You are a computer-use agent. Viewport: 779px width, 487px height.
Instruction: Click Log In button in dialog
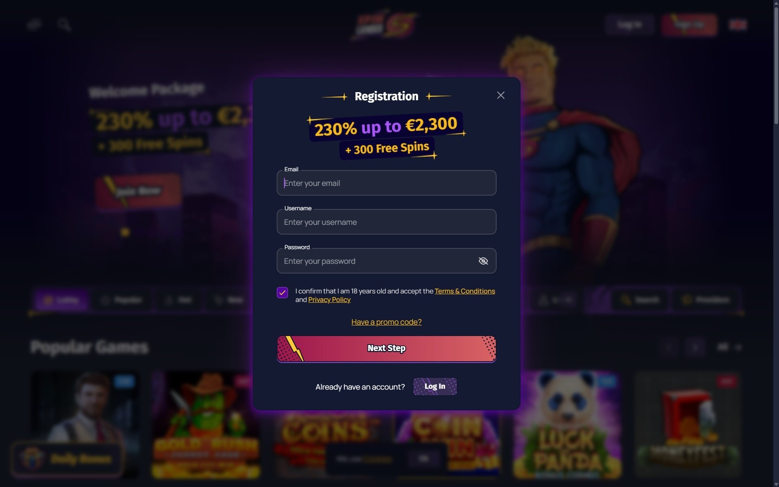point(435,386)
